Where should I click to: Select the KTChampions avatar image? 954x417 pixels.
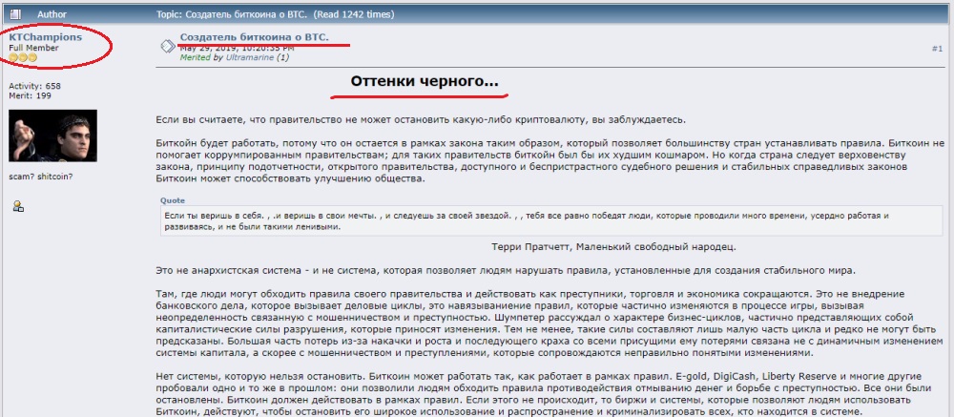pos(52,136)
